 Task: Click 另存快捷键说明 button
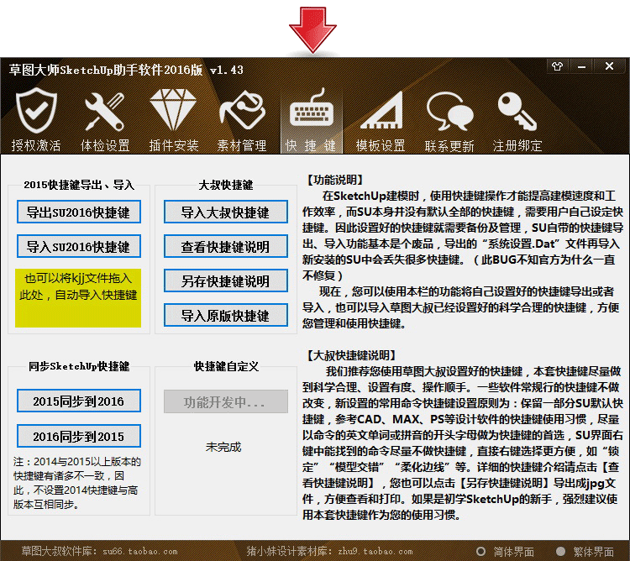[x=226, y=280]
